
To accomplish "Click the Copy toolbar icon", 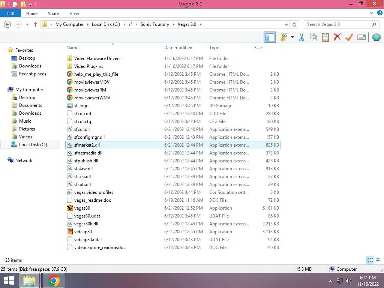I will [x=313, y=37].
